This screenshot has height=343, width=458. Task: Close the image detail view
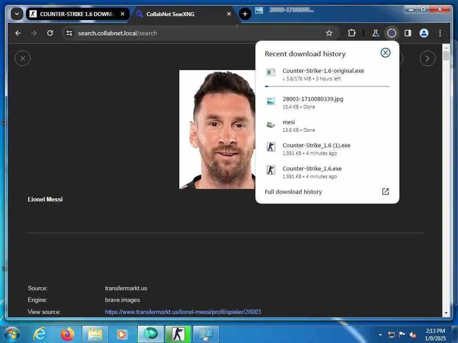point(22,59)
